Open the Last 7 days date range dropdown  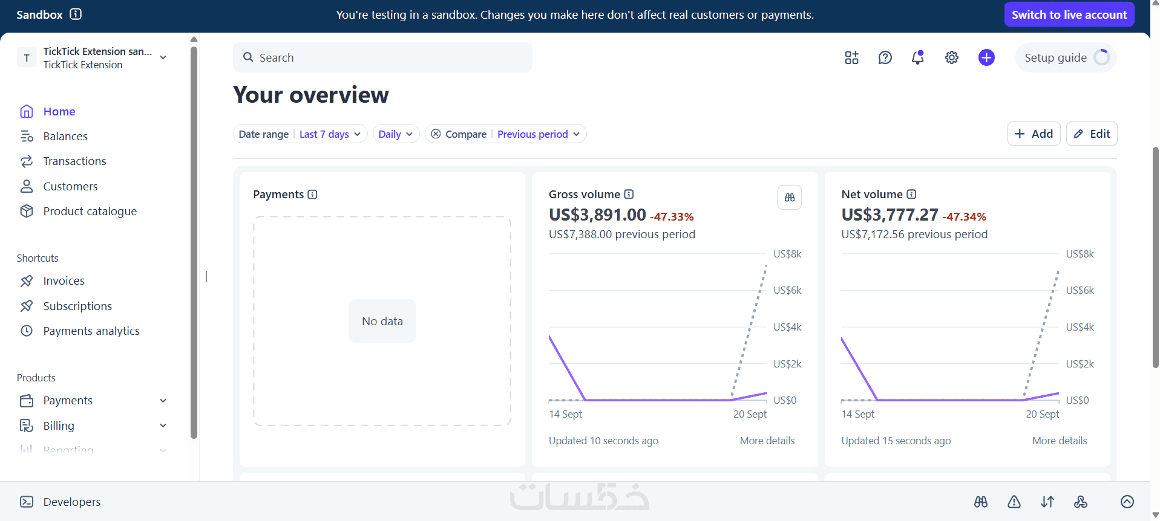pyautogui.click(x=330, y=134)
